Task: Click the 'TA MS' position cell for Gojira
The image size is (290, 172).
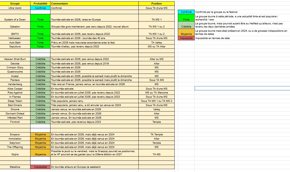Action: (157, 153)
